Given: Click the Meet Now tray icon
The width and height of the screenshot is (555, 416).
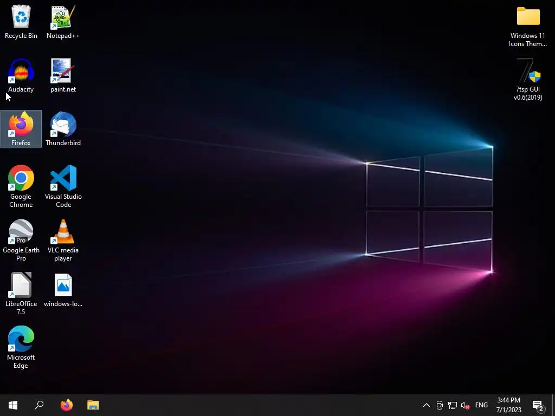Looking at the screenshot, I should 440,405.
